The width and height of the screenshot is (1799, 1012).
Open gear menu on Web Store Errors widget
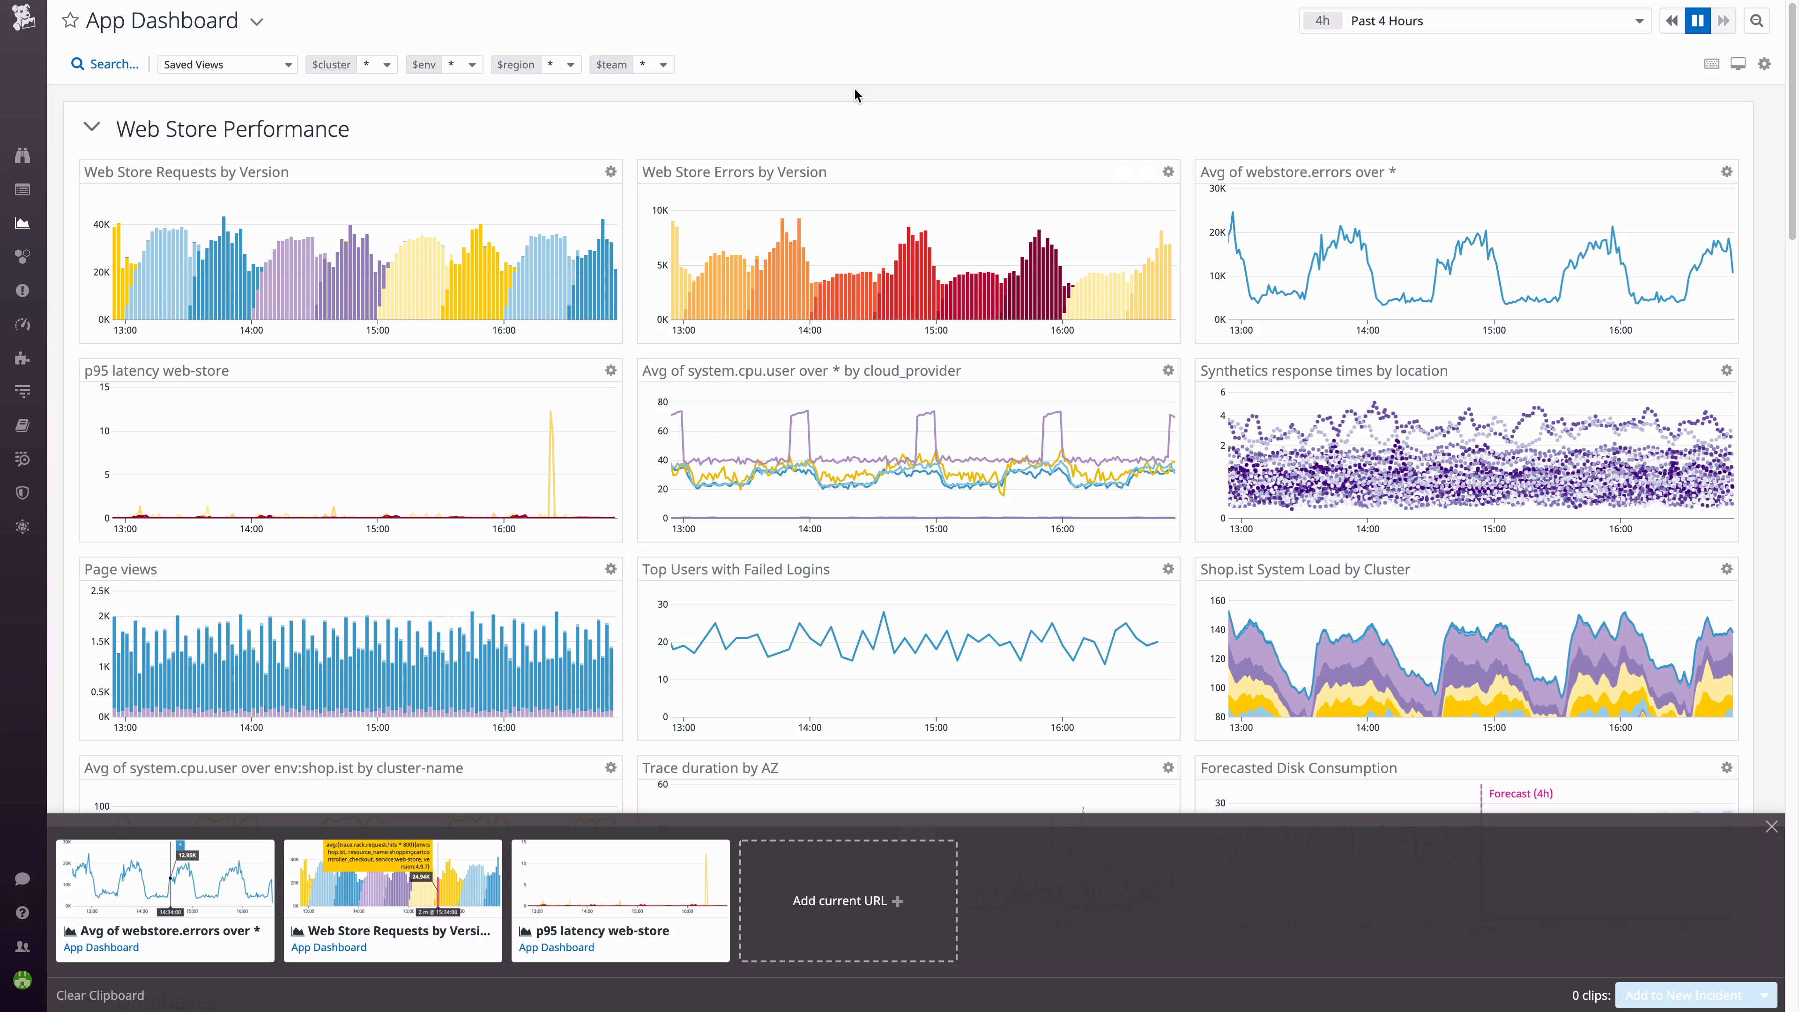[x=1167, y=172]
